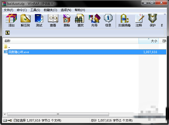Click status text 已经选择 1,007,616 字节
Screen dimensions: 169x125
37,120
